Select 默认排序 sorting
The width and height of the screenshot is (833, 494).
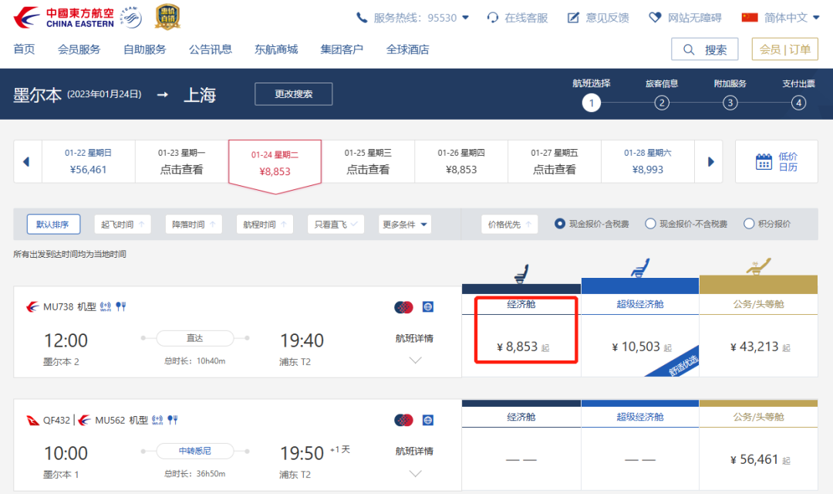53,225
